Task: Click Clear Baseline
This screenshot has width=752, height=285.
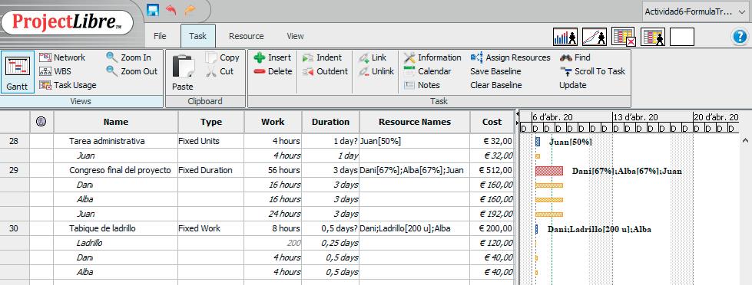Action: [x=496, y=85]
